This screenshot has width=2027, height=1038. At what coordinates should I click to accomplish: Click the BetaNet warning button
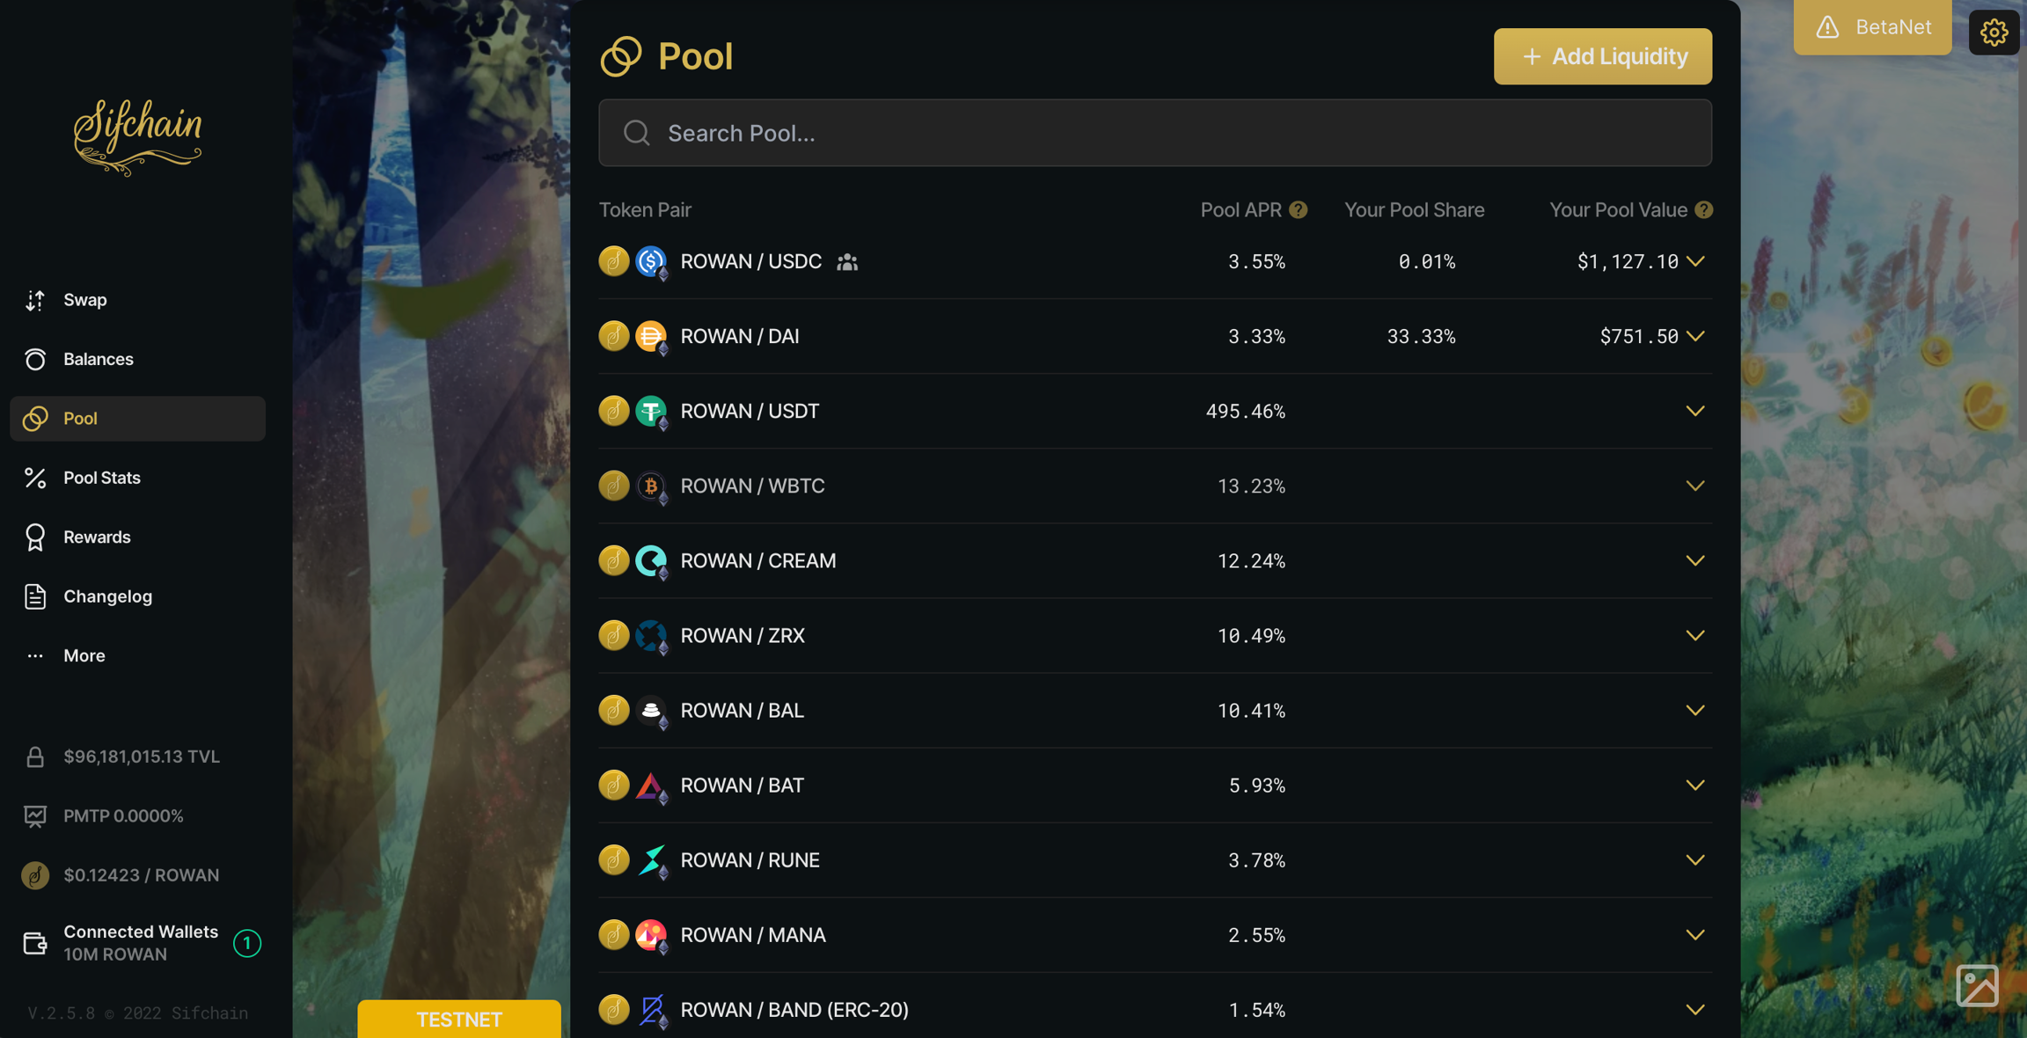(x=1872, y=27)
